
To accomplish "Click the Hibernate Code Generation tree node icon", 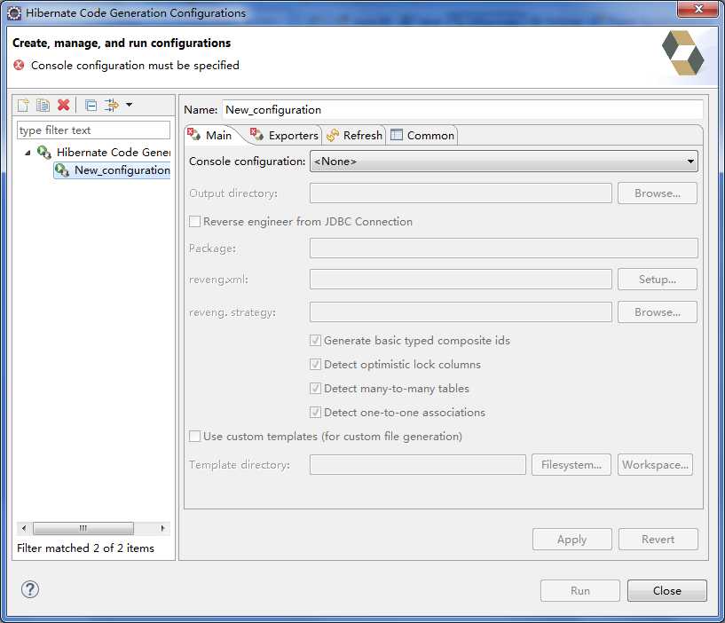I will (x=44, y=152).
